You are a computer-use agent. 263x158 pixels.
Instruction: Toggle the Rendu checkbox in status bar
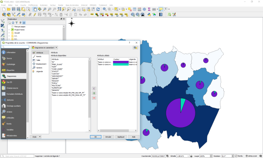(236, 156)
